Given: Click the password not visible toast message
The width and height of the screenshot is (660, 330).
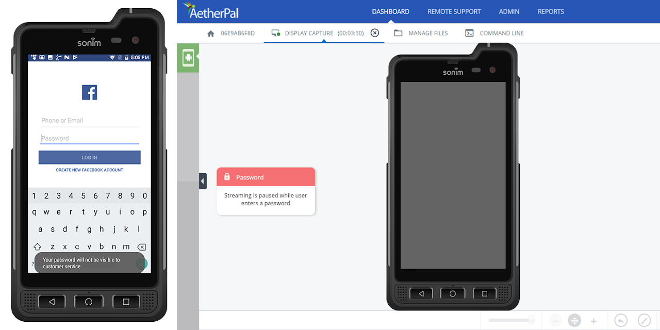Looking at the screenshot, I should 90,263.
